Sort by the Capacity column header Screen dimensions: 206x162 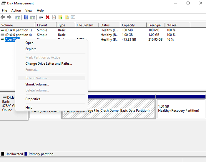(133, 25)
